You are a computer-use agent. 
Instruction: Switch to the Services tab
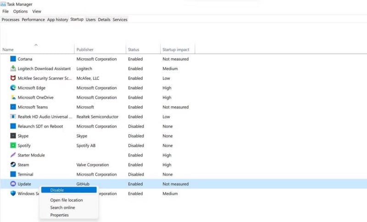120,20
